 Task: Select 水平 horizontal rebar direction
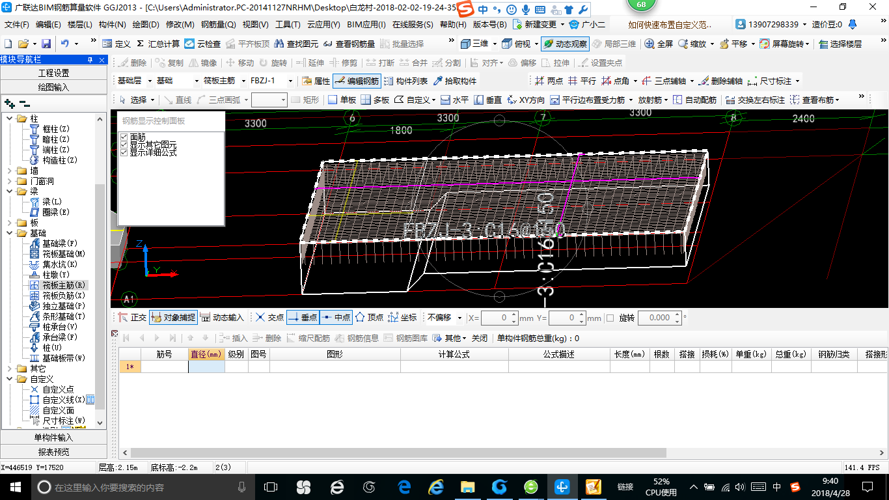[x=454, y=100]
